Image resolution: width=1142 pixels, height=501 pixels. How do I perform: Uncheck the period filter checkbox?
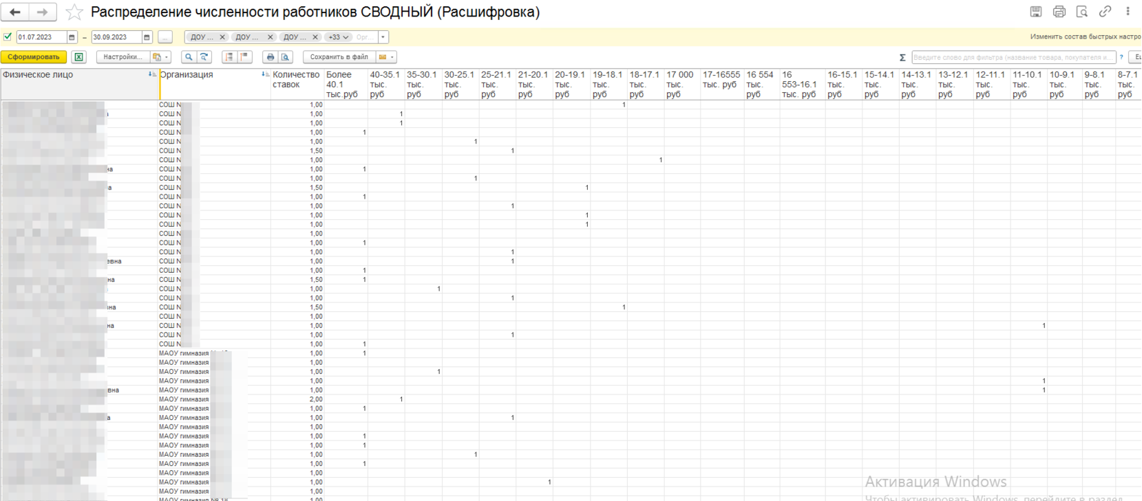8,37
